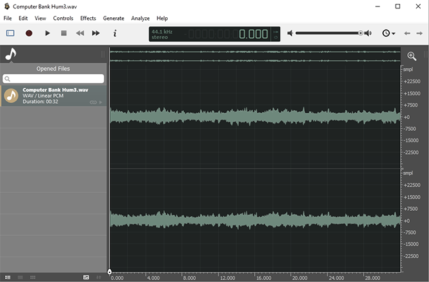Screen dimensions: 429x282
Task: Open the Generate menu
Action: pyautogui.click(x=113, y=19)
